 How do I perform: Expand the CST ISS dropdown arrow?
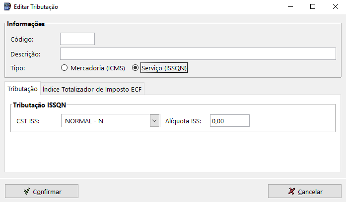(x=155, y=121)
